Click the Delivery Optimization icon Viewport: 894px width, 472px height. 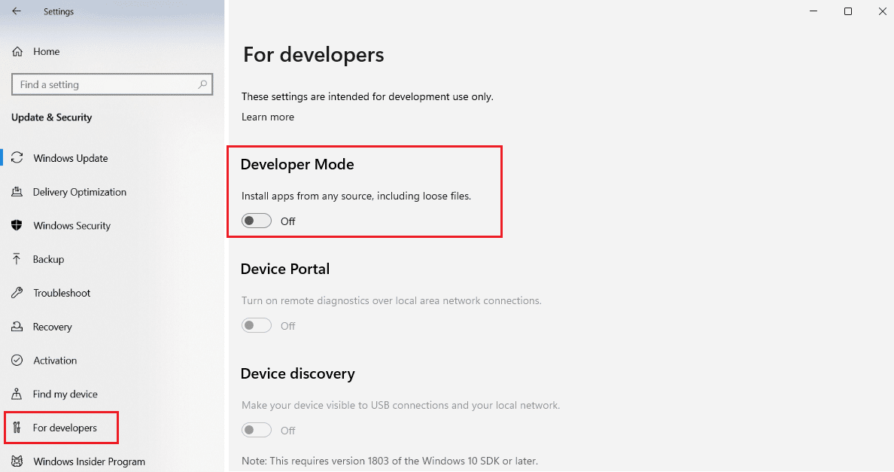pyautogui.click(x=17, y=191)
